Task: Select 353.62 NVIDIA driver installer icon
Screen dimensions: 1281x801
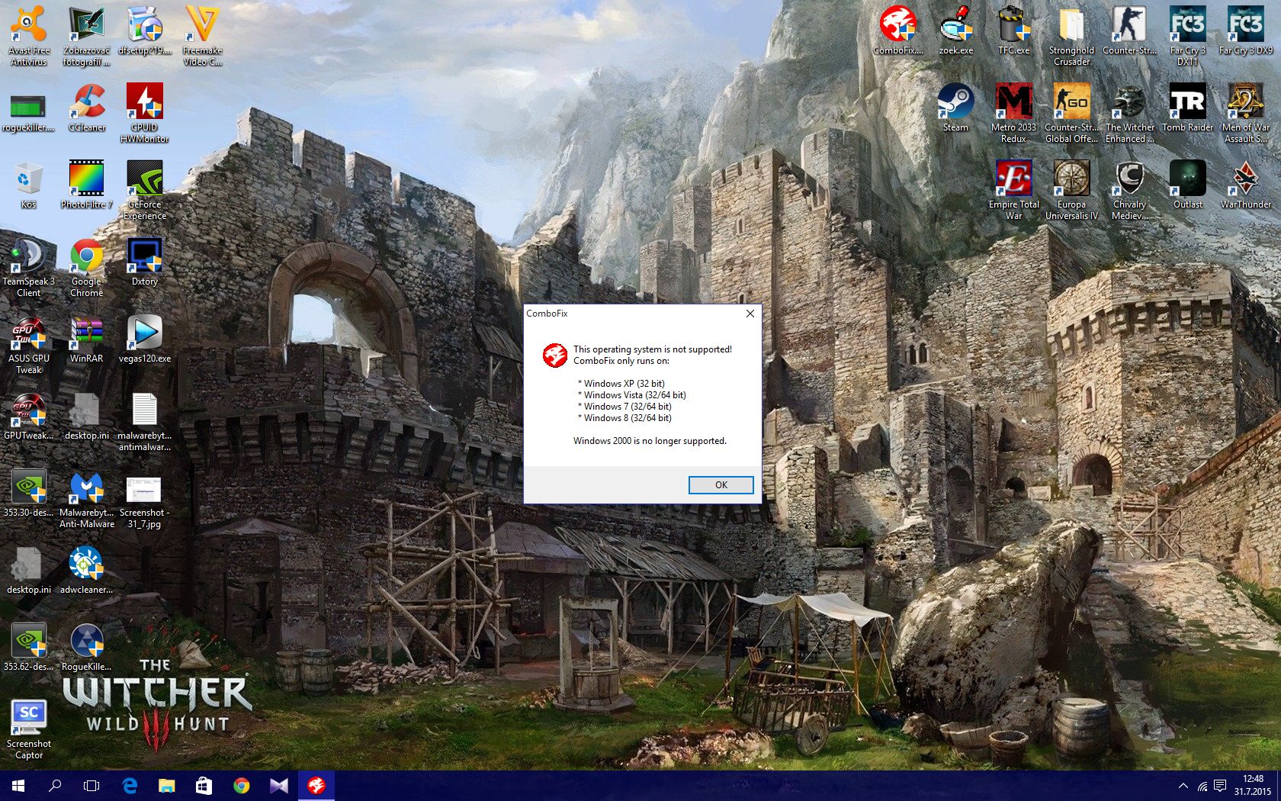Action: pos(29,648)
